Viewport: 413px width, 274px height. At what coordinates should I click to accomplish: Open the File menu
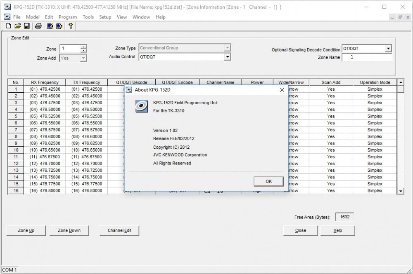[x=17, y=17]
